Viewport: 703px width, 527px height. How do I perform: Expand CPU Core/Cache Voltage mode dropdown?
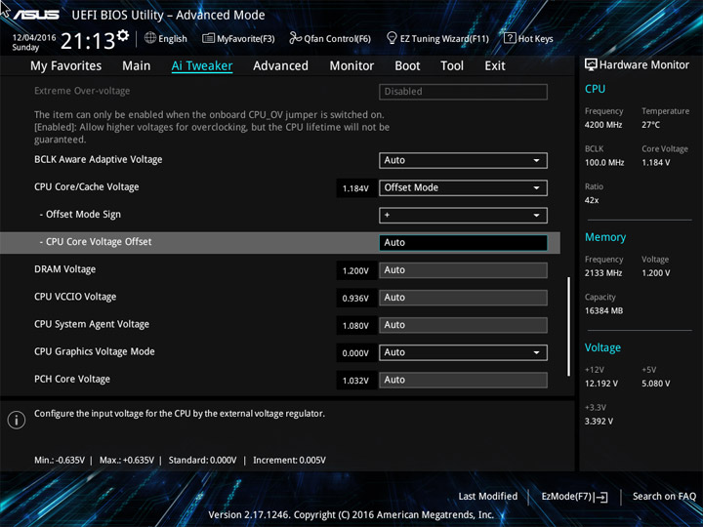coord(463,187)
